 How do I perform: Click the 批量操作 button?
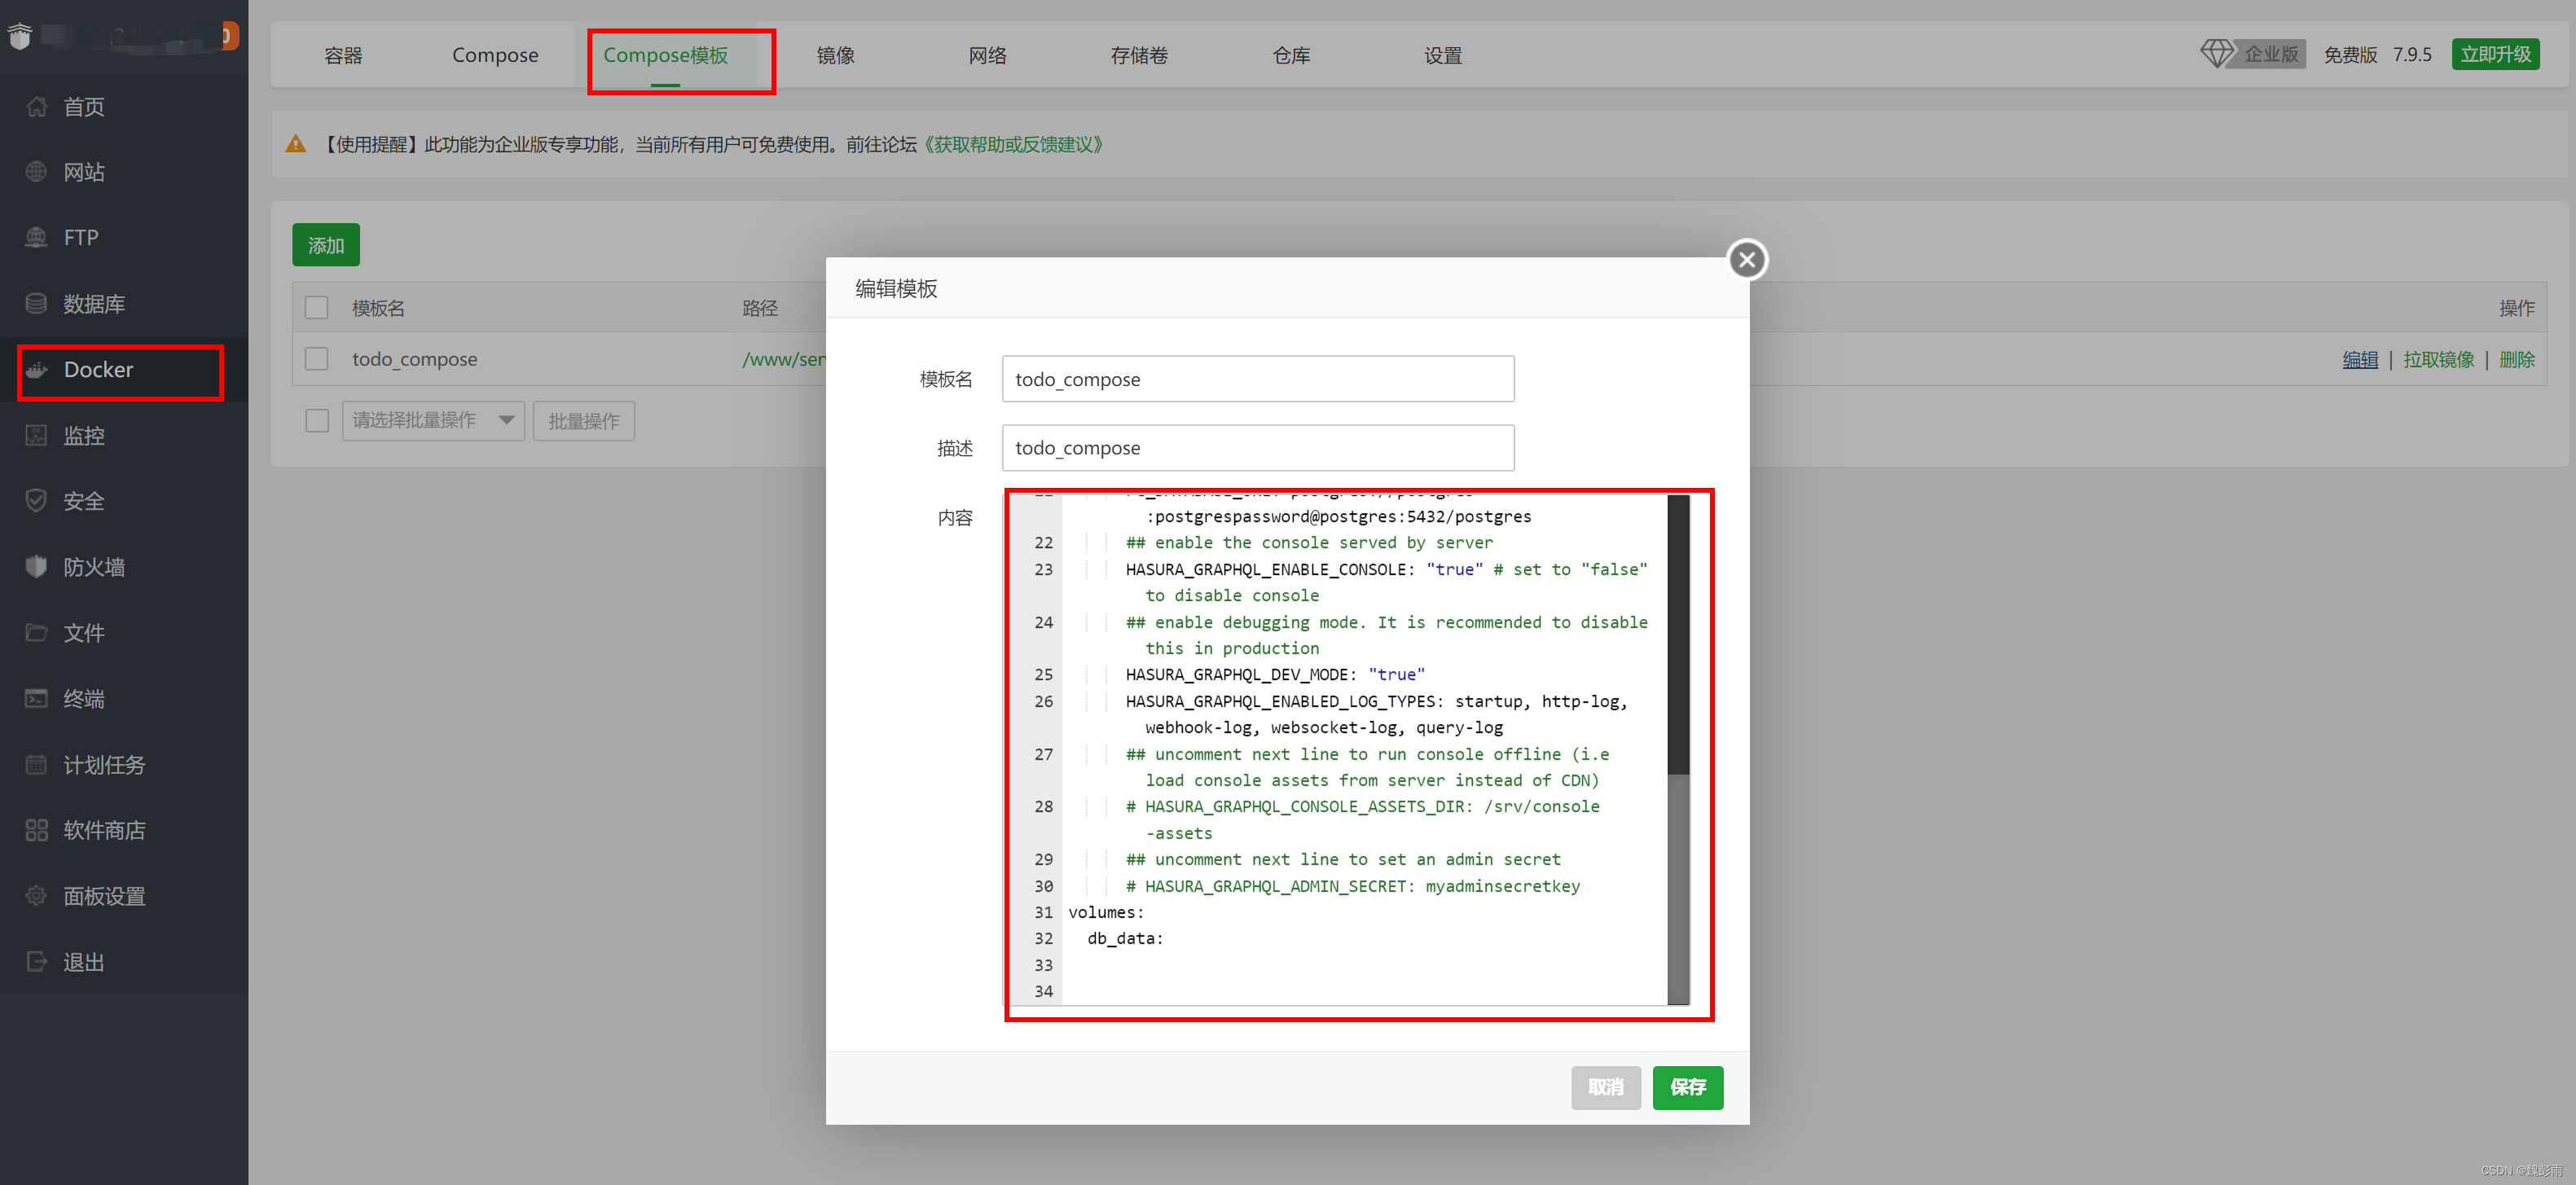(x=584, y=421)
